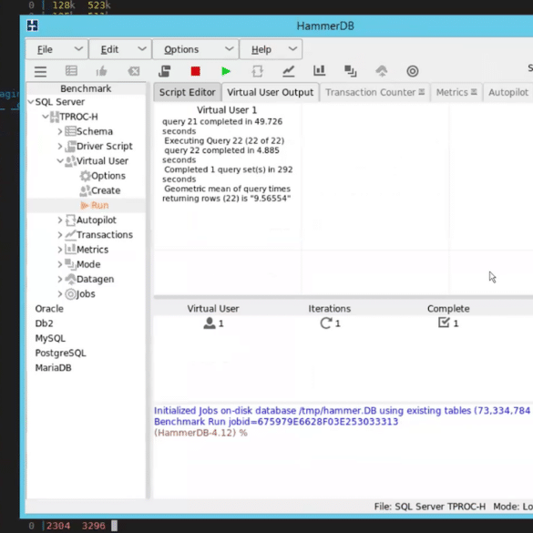Expand the Schema tree node
533x533 pixels.
(60, 131)
